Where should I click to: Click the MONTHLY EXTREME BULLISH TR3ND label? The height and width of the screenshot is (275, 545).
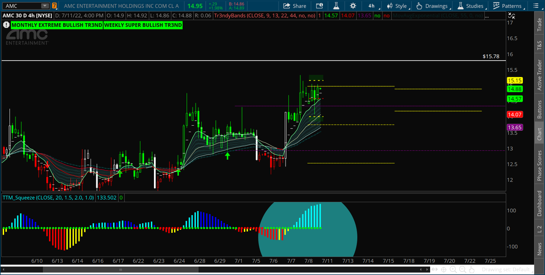coord(57,25)
